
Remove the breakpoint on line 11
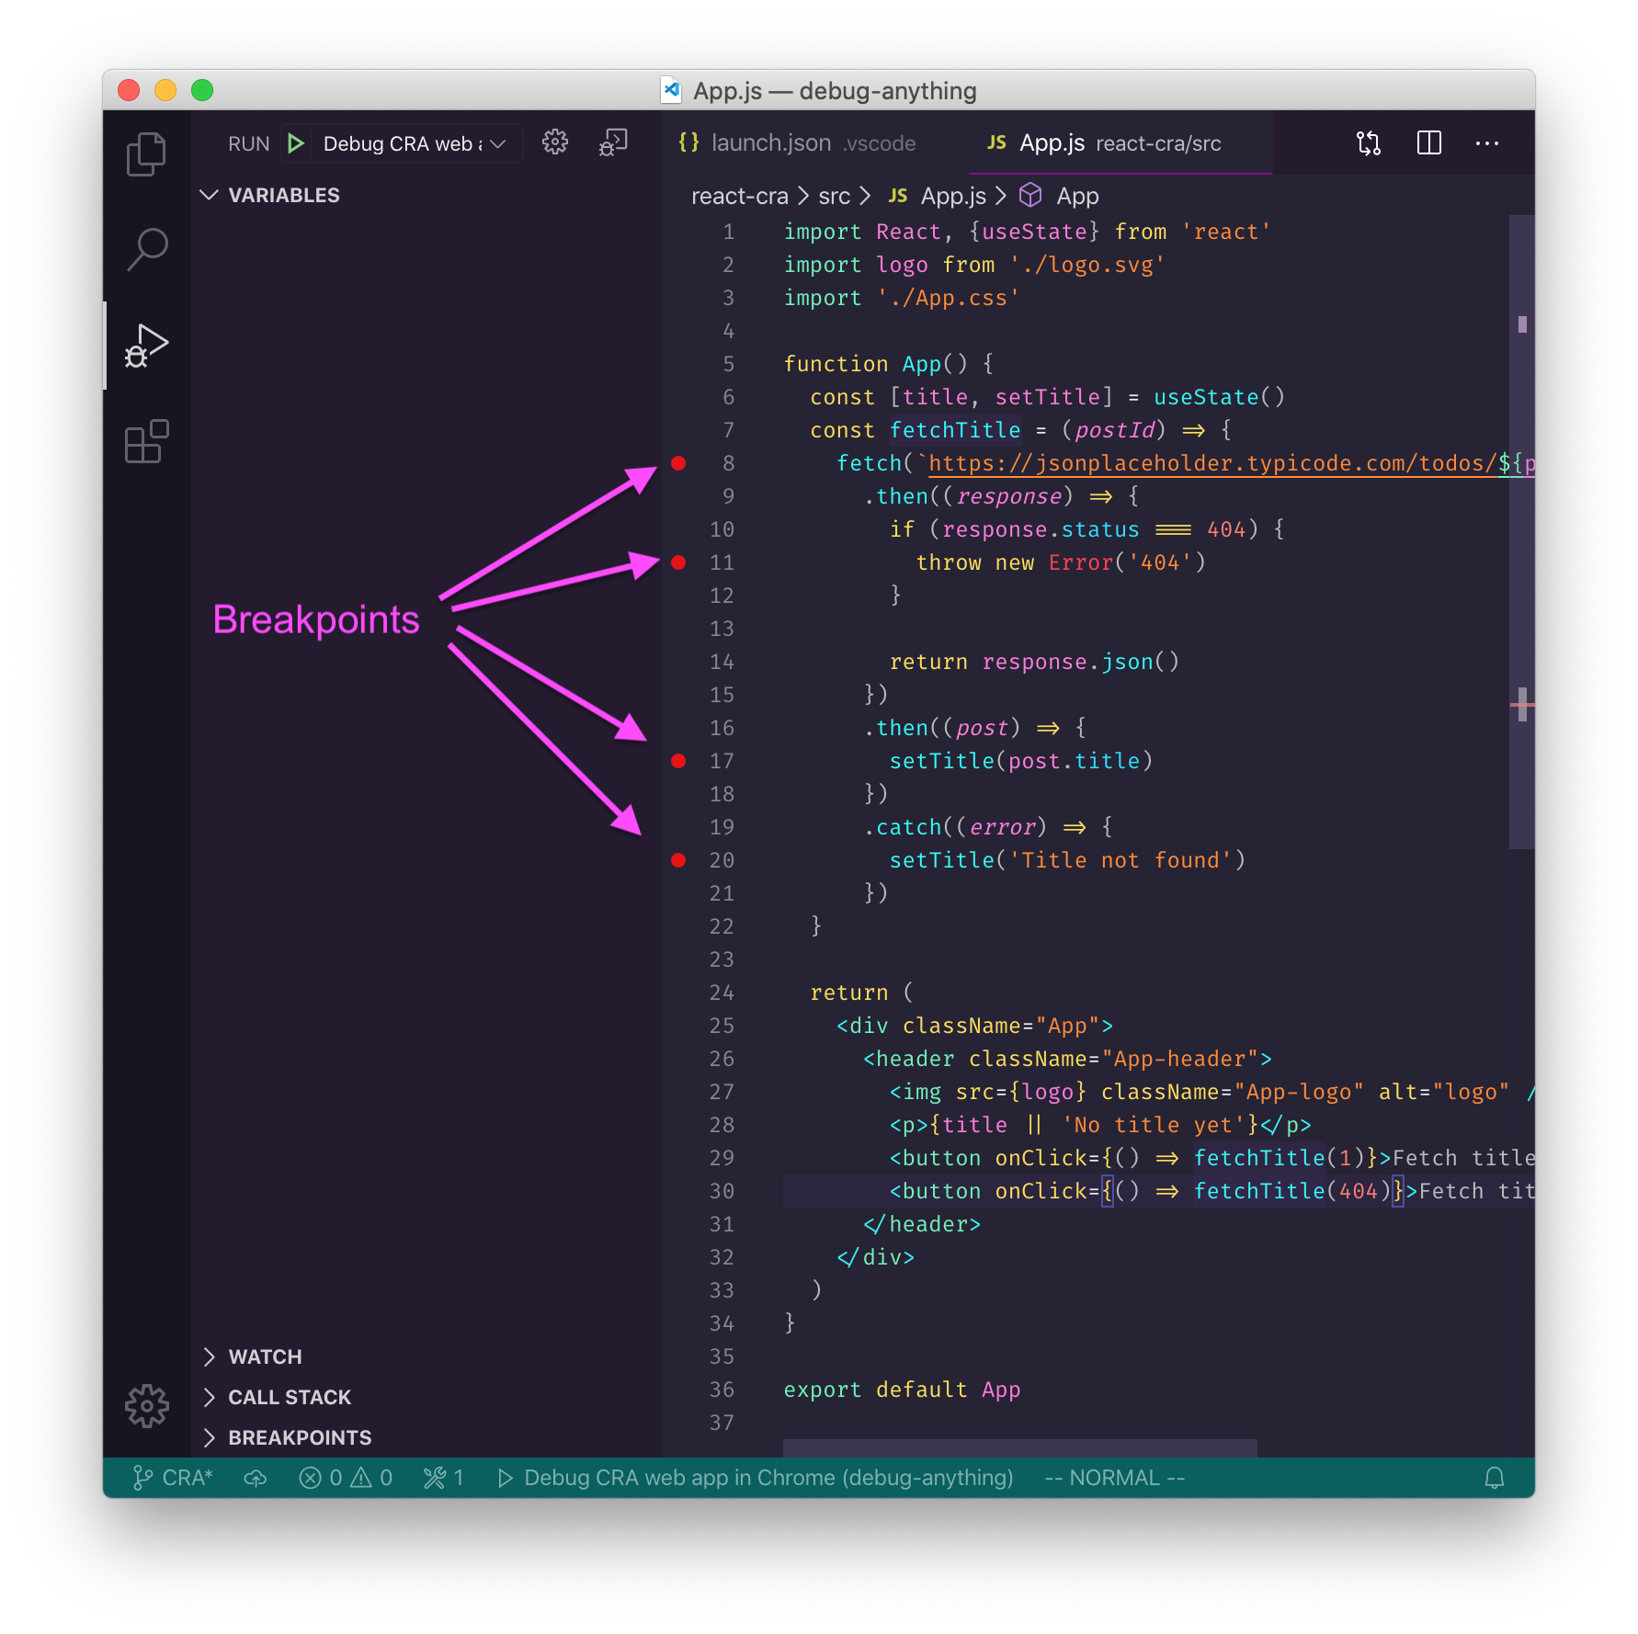[x=678, y=562]
